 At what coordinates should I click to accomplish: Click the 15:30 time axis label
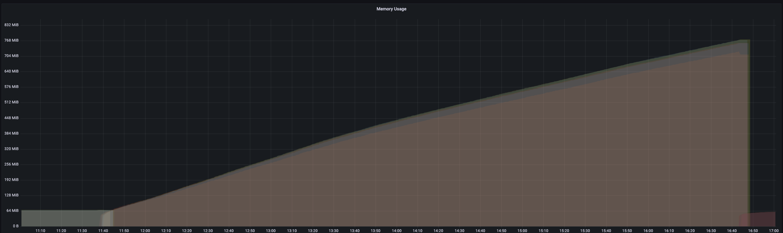585,231
